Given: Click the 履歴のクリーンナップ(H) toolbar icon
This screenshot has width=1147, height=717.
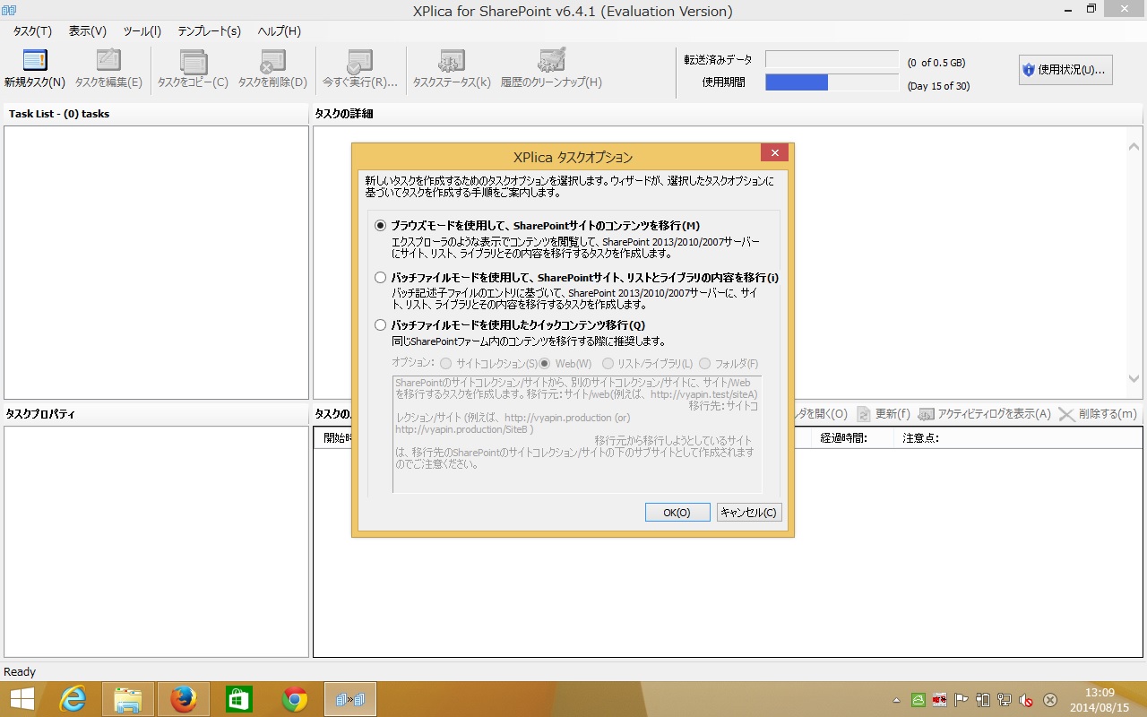Looking at the screenshot, I should [x=551, y=60].
